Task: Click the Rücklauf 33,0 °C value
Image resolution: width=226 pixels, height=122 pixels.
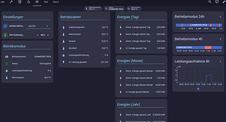Action: click(105, 48)
